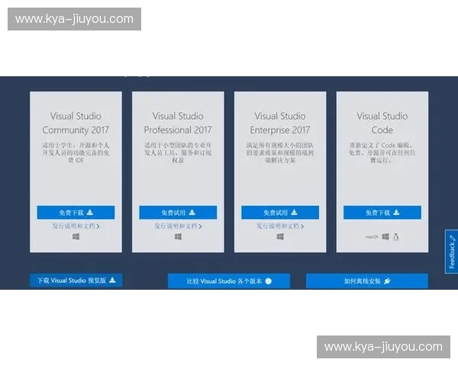Open release notes link under Professional 2017

178,226
